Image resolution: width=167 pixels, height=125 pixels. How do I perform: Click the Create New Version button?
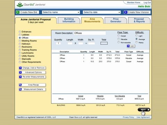coord(137,12)
